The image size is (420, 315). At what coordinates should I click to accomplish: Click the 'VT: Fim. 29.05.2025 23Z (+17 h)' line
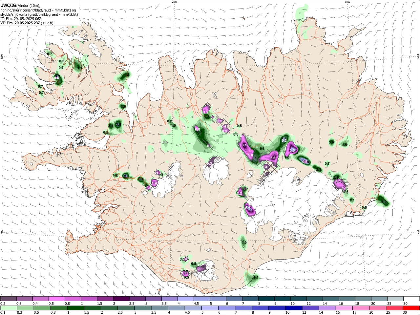[x=27, y=23]
